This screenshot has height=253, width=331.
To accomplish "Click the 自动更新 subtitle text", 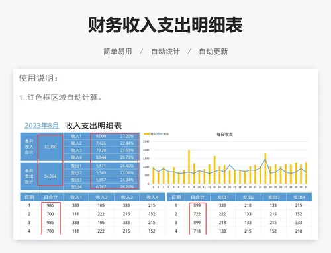I will coord(213,52).
